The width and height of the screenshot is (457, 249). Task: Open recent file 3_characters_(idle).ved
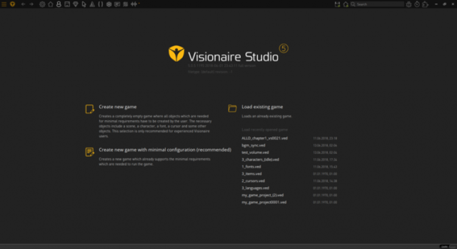tap(260, 160)
